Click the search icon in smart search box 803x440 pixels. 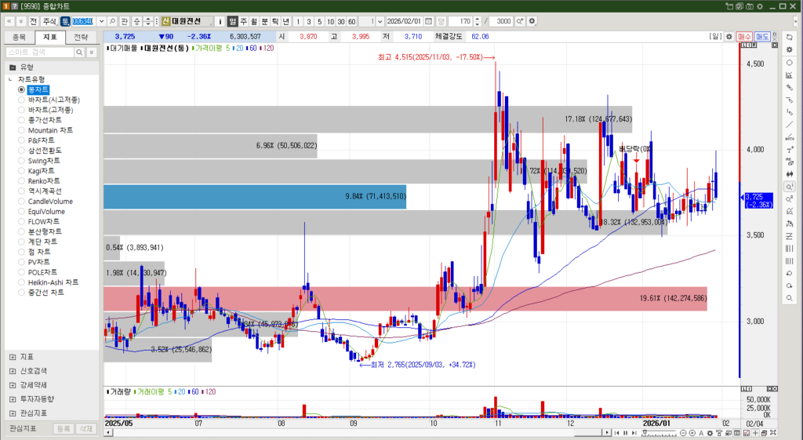tap(79, 52)
